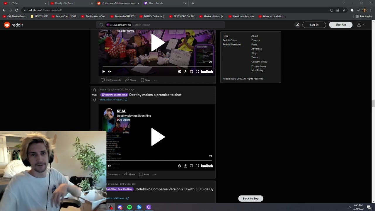Screen dimensions: 375x211
Task: Open the CodeMiko Compares Version 2.0 post
Action: click(174, 189)
